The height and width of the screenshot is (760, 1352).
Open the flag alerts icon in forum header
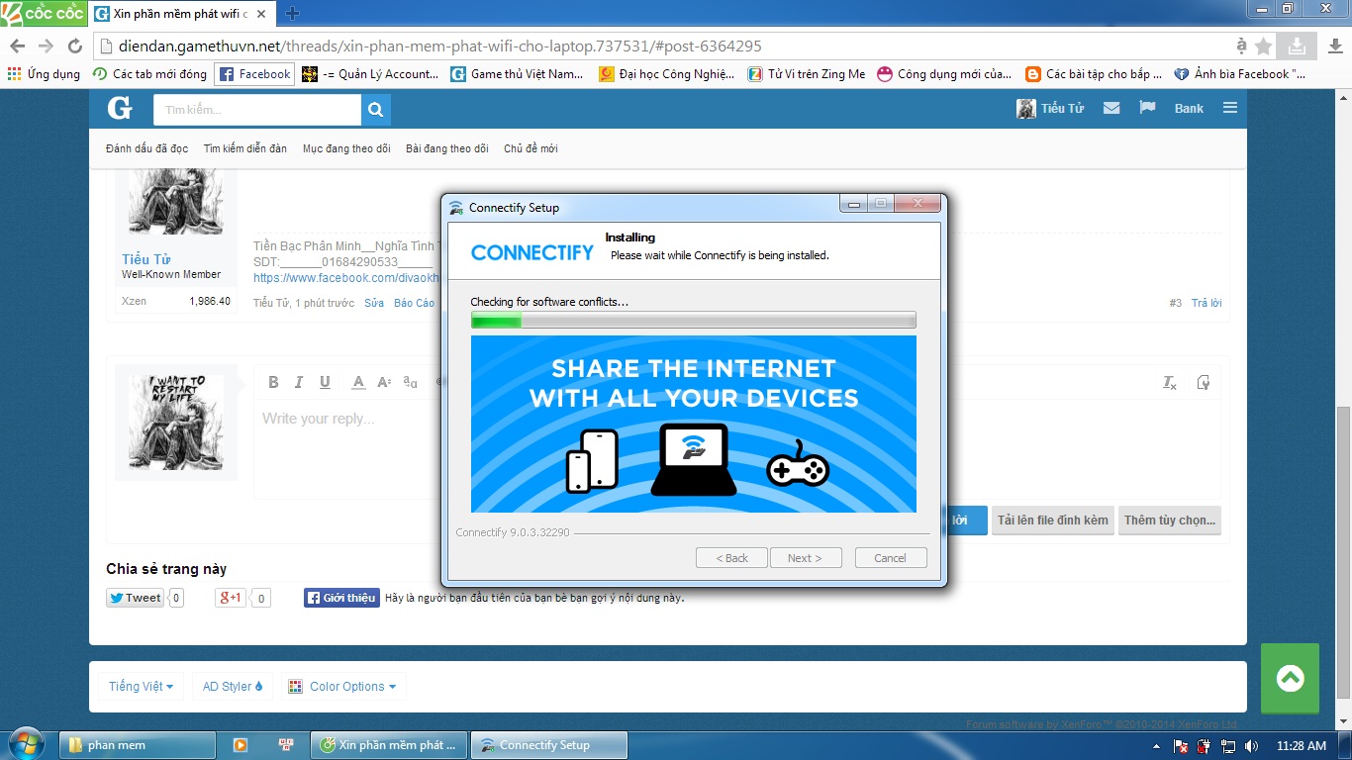pyautogui.click(x=1148, y=108)
